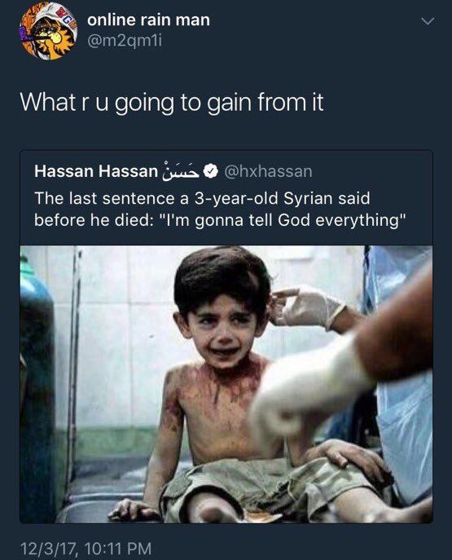Screen dimensions: 452x560
Task: Select the line starting 'before he died:'
Action: 220,220
